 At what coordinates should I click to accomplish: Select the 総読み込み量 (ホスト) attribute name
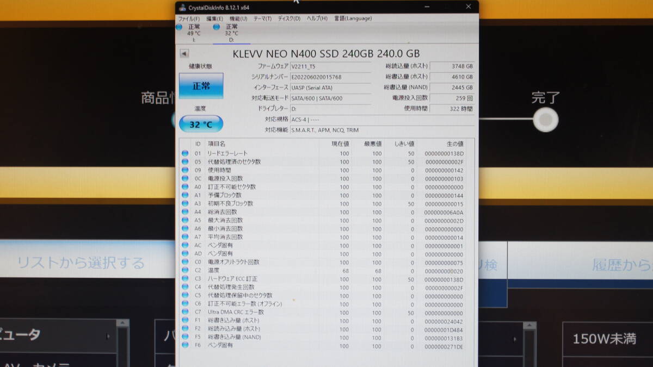[x=233, y=329]
